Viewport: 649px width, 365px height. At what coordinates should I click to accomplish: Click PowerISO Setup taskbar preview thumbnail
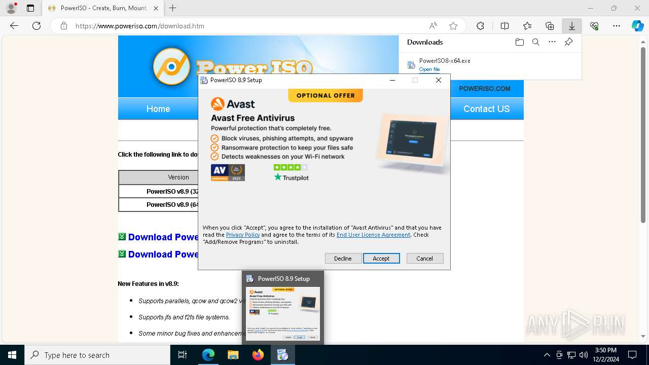tap(283, 313)
